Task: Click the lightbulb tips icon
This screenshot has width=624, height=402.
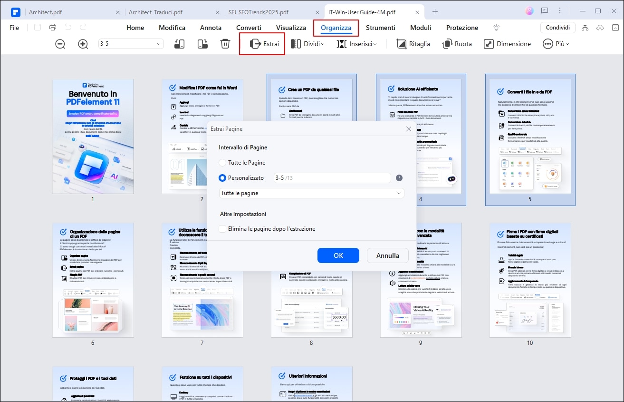Action: tap(497, 28)
